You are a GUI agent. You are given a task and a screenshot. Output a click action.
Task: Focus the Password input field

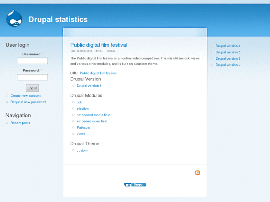point(32,77)
